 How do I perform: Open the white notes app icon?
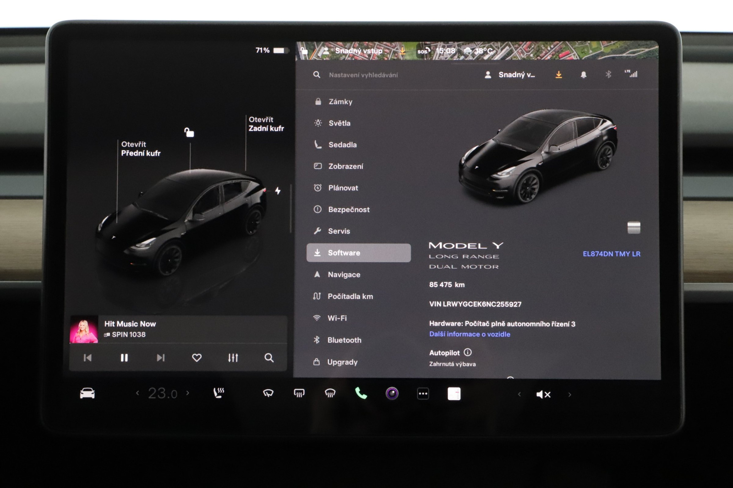click(x=454, y=394)
